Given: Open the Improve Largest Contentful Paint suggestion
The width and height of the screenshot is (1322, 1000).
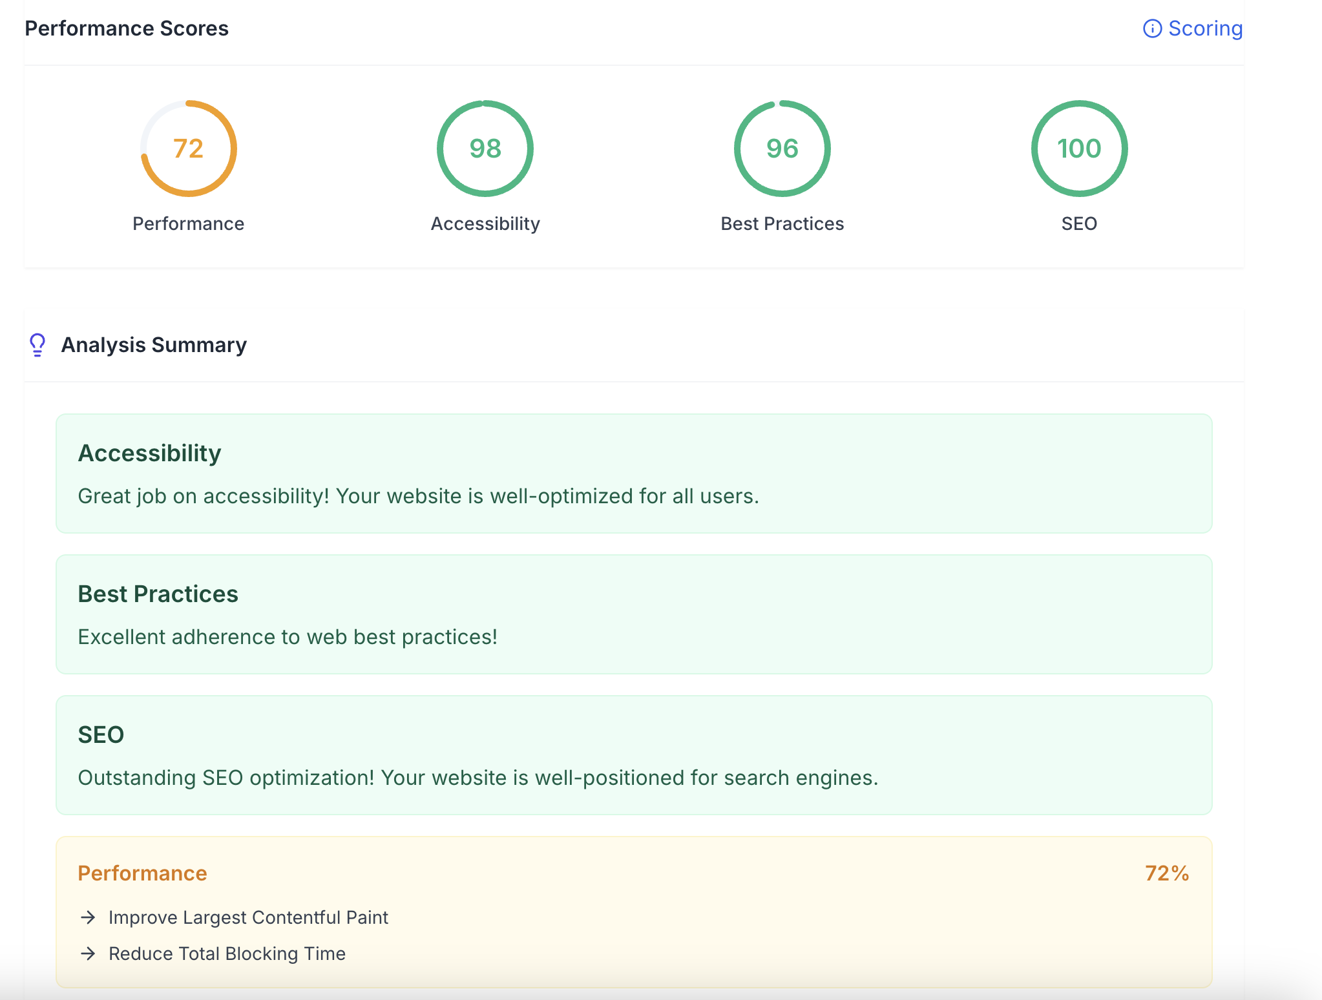Looking at the screenshot, I should (x=248, y=917).
